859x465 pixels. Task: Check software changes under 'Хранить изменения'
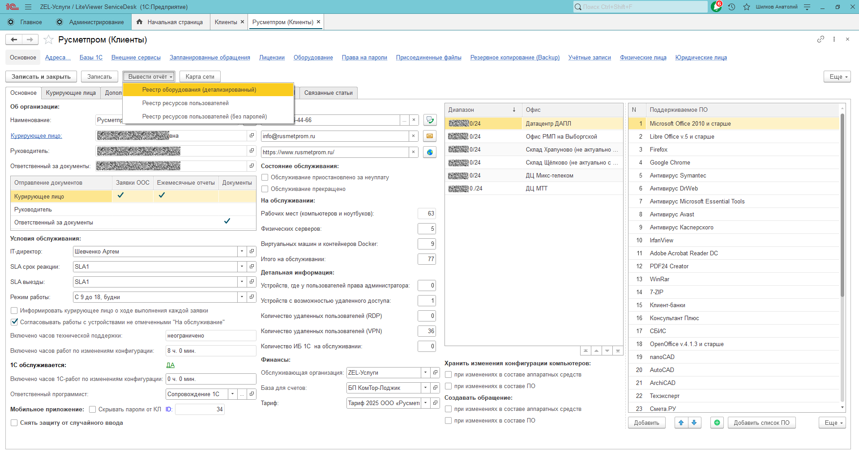coord(449,386)
